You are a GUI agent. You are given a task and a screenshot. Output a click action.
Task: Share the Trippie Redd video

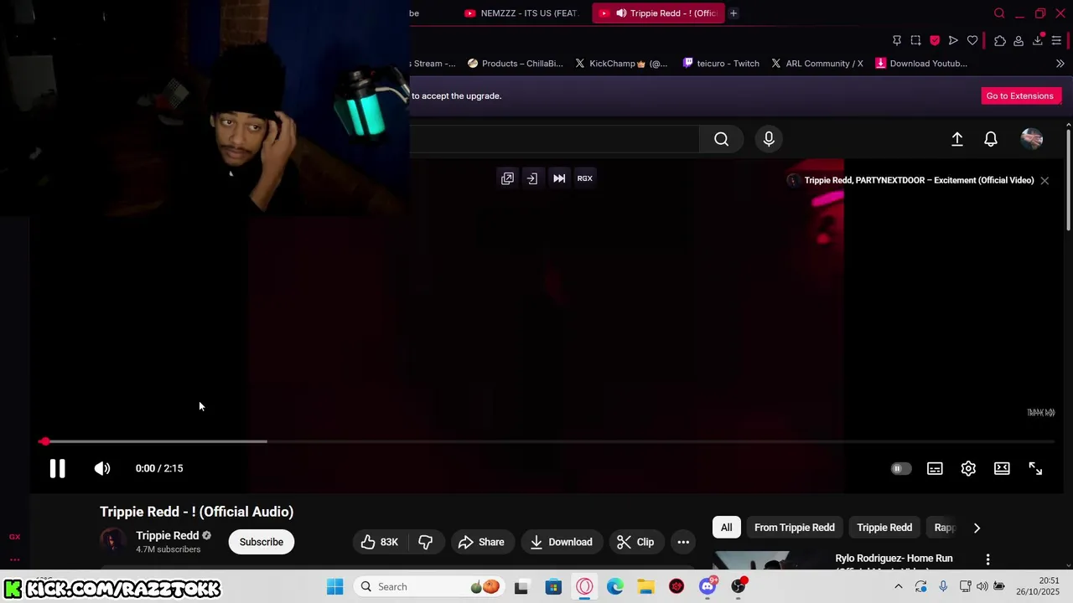[x=481, y=542]
